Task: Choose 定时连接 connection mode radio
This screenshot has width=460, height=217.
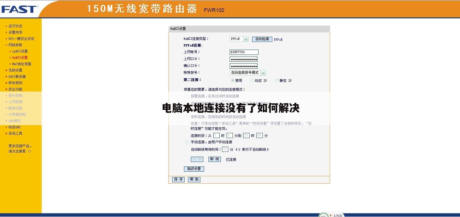Action: [x=187, y=117]
